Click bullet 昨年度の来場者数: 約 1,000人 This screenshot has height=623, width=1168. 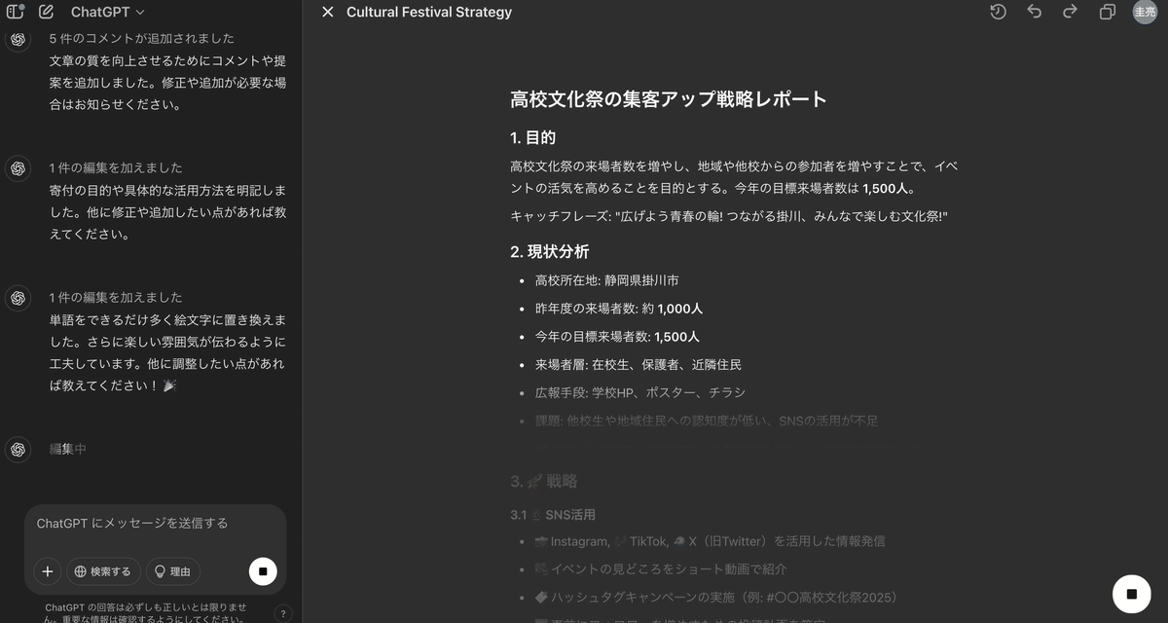coord(619,309)
